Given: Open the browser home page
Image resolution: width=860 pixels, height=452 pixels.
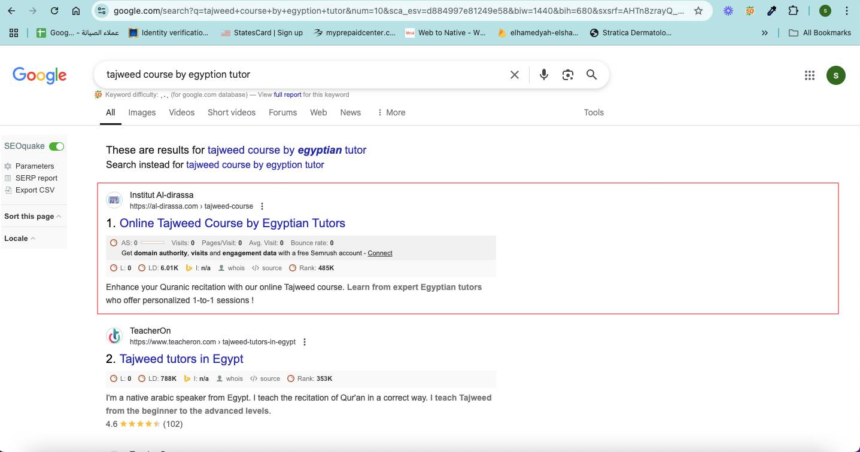Looking at the screenshot, I should click(x=76, y=11).
